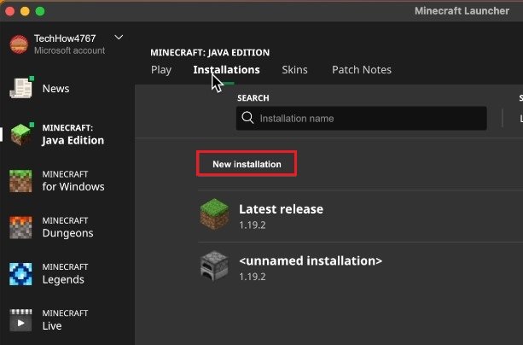This screenshot has height=345, width=523.
Task: Switch to the Installations tab
Action: click(x=226, y=70)
